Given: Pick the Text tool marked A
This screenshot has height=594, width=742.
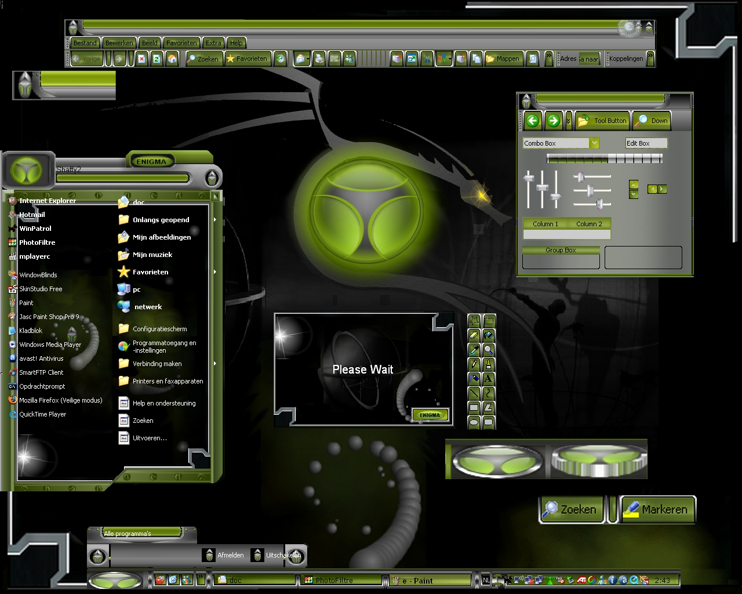Looking at the screenshot, I should (489, 379).
